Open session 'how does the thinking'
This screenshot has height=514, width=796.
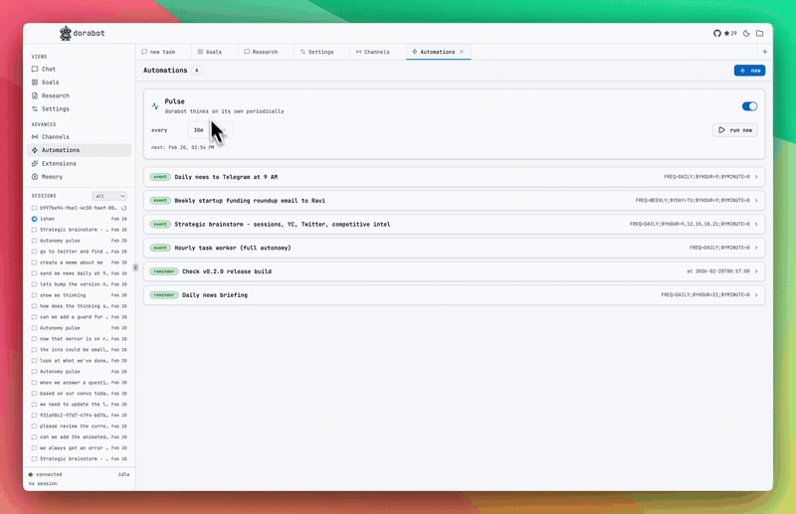80,306
